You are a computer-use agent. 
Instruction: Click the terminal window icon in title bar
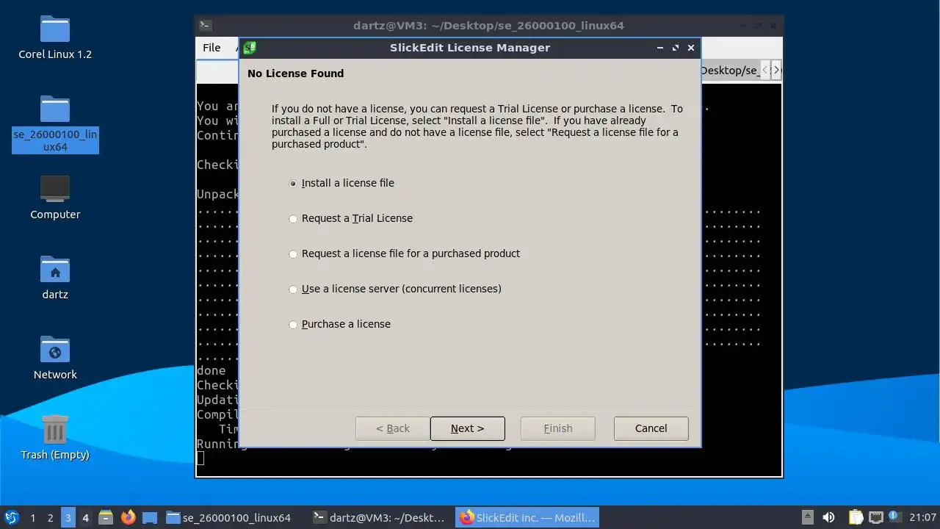coord(206,26)
